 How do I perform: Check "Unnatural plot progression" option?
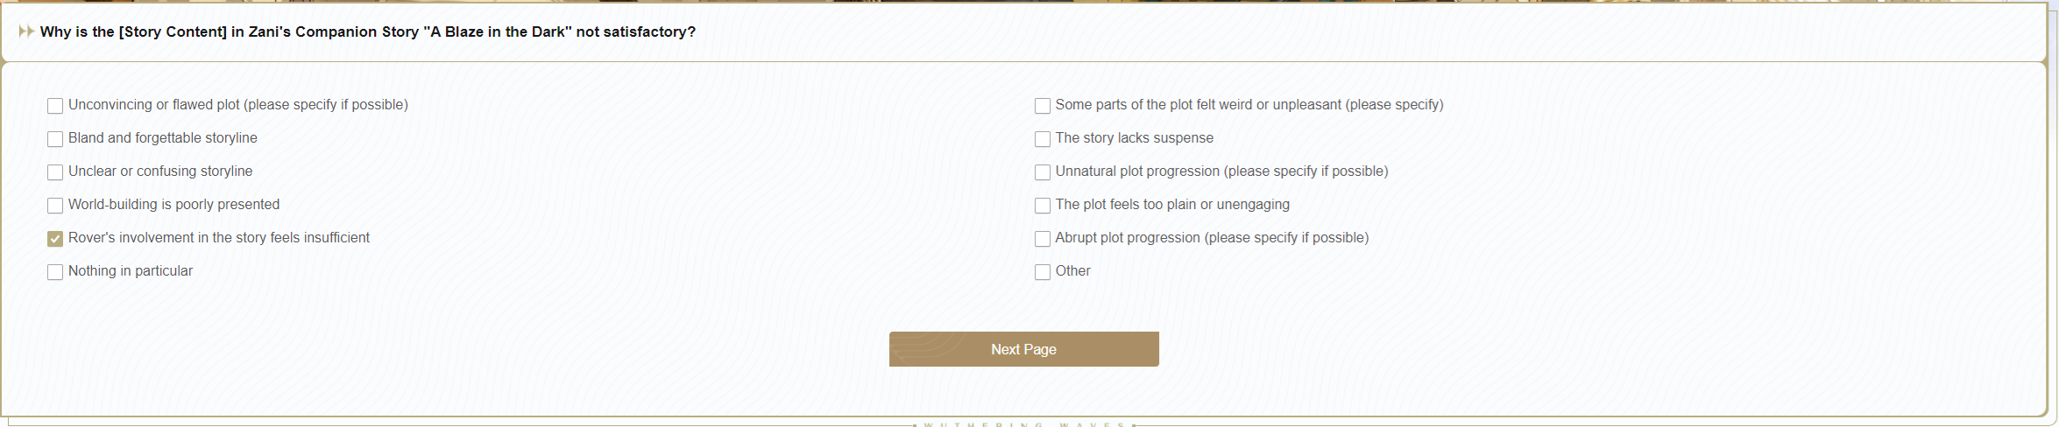click(x=1043, y=172)
